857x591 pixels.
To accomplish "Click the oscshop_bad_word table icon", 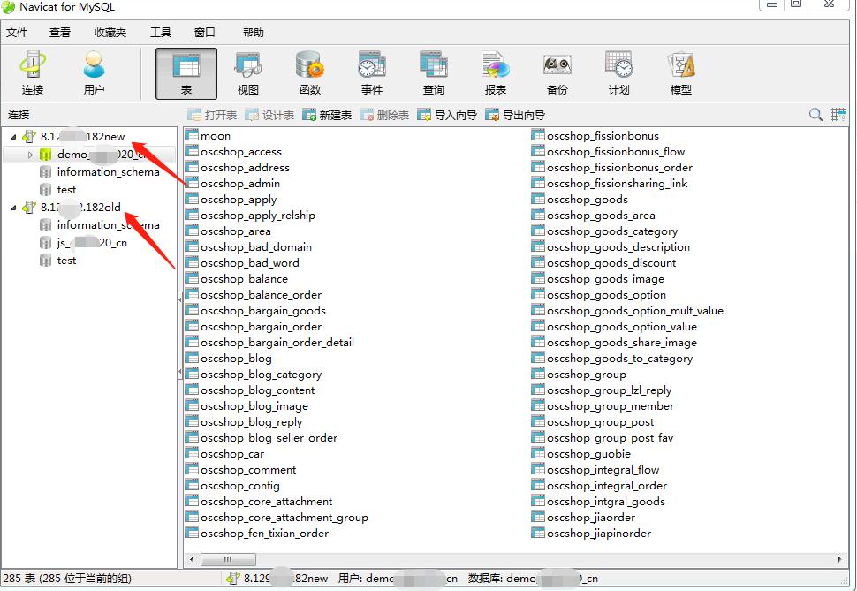I will (x=192, y=261).
